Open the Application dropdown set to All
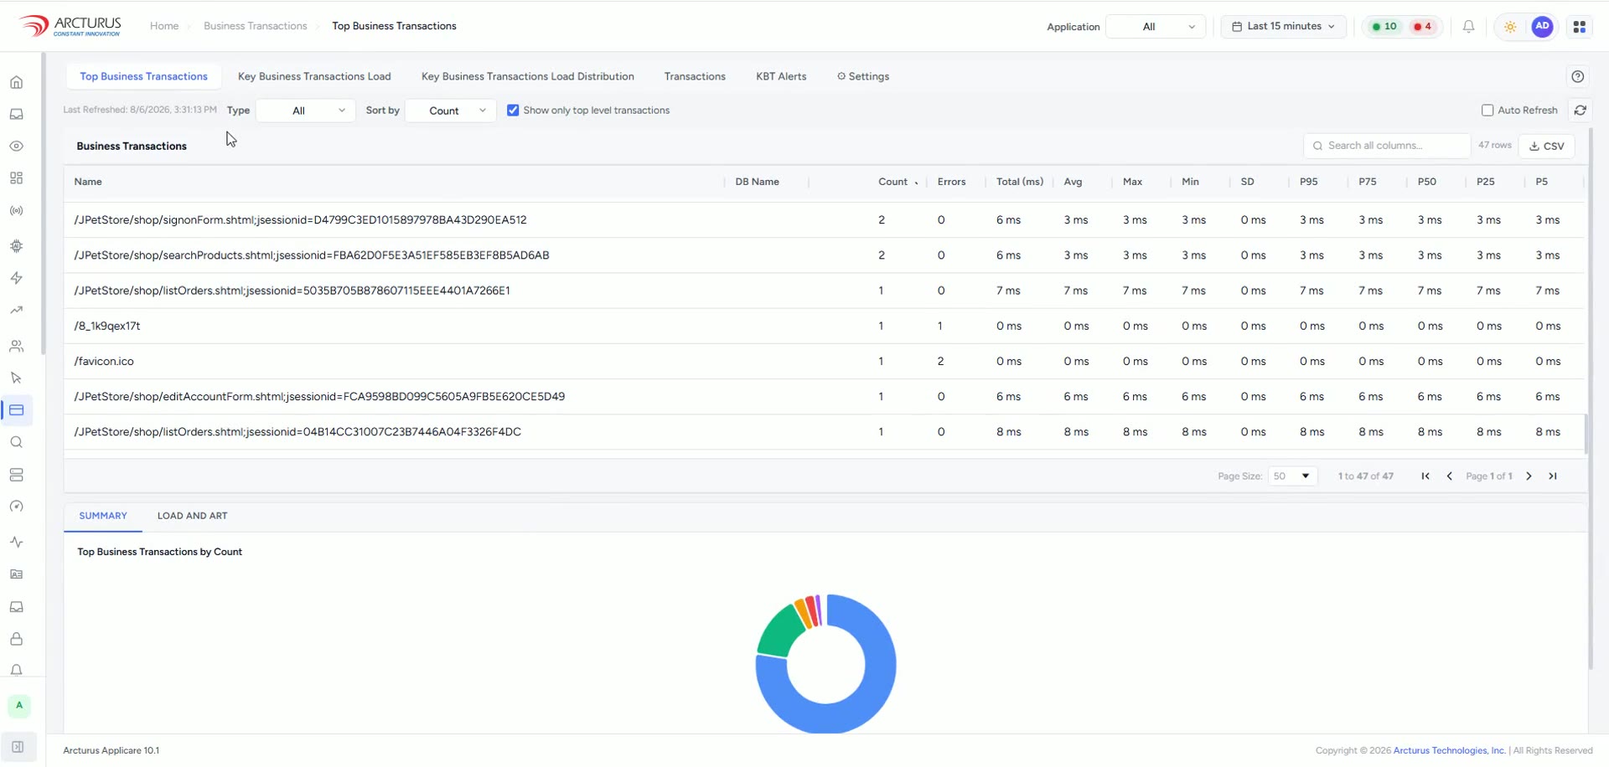Image resolution: width=1609 pixels, height=767 pixels. click(1156, 27)
